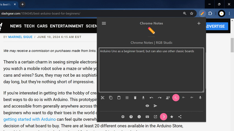Undo the last edit in the note
Image resolution: width=234 pixels, height=131 pixels.
151,98
